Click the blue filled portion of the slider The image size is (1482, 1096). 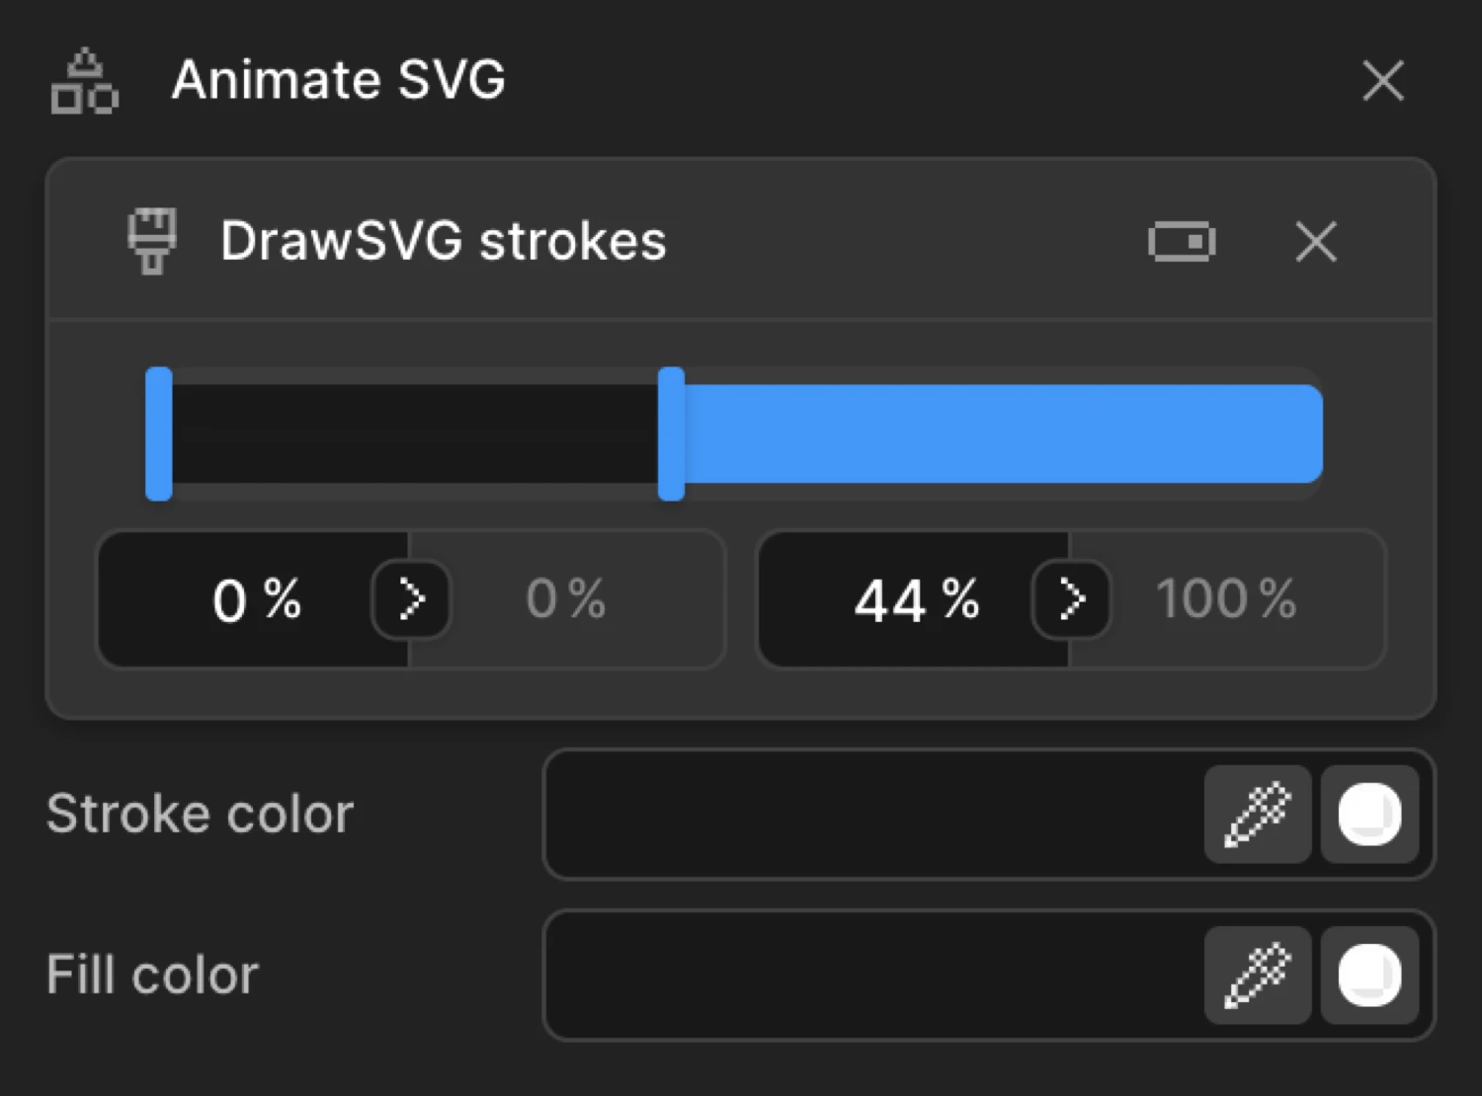tap(998, 432)
